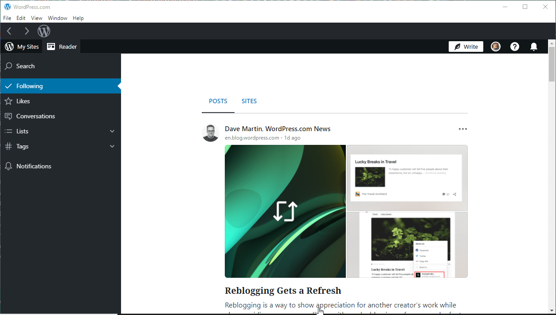
Task: Select Following in the sidebar
Action: tap(60, 86)
